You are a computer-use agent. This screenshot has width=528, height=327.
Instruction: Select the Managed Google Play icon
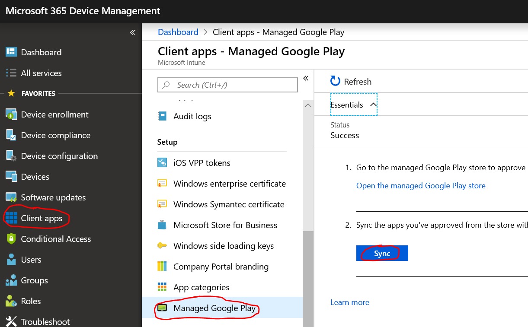point(162,308)
